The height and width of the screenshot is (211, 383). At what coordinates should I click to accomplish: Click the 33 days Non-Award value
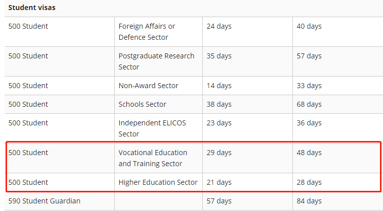coord(309,86)
